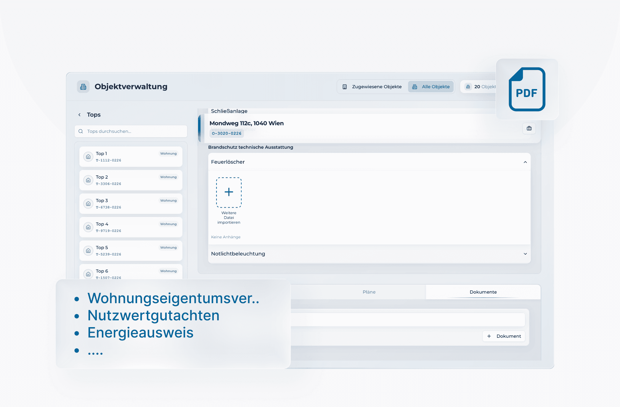This screenshot has height=407, width=620.
Task: Click the briefcase icon beside Mondweg address
Action: (529, 128)
